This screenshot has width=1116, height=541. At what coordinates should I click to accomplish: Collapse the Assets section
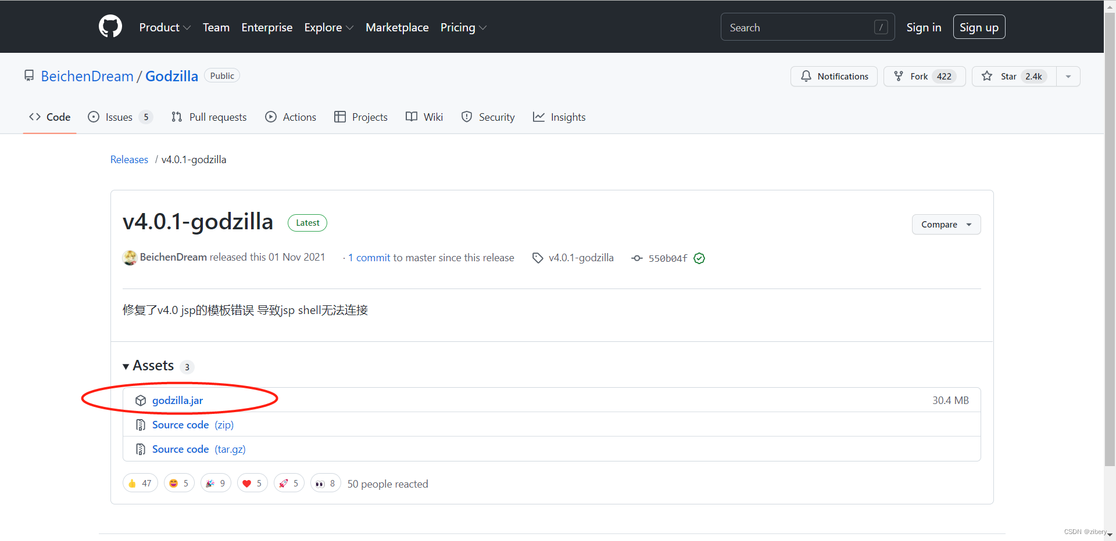click(148, 366)
